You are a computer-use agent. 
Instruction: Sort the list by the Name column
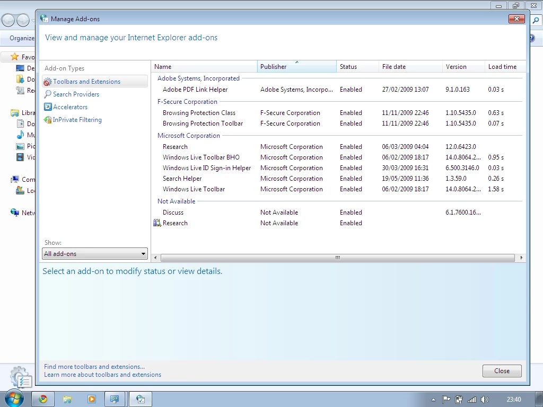pos(204,66)
